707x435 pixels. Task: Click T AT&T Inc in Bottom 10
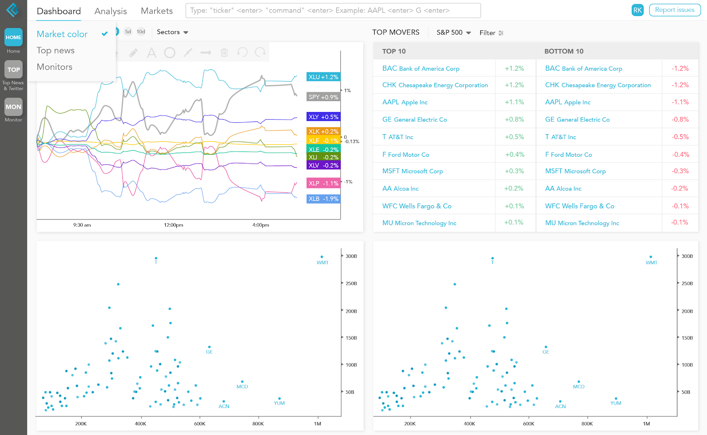560,137
